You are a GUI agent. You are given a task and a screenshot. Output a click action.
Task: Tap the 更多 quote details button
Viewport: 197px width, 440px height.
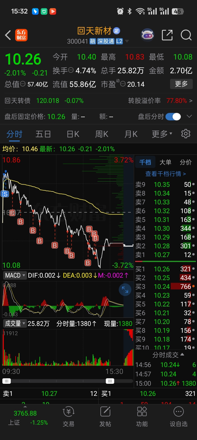click(x=181, y=84)
